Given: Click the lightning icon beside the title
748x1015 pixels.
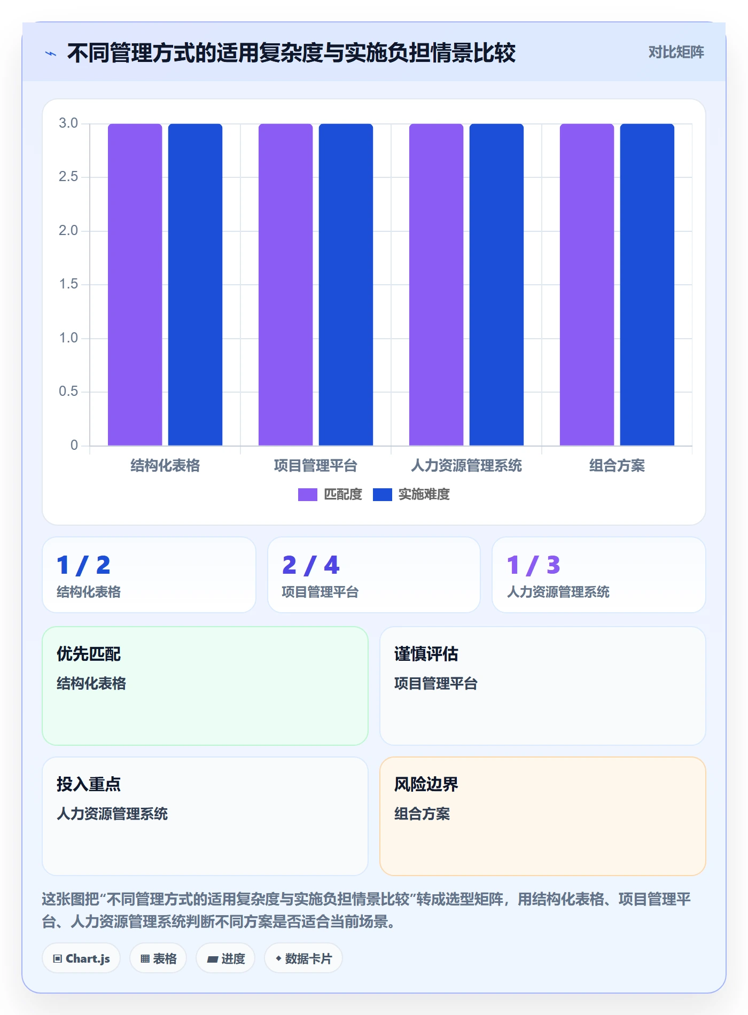Looking at the screenshot, I should (x=51, y=53).
